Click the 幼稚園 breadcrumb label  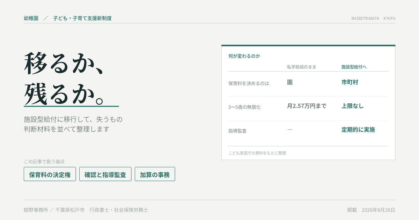tap(31, 18)
